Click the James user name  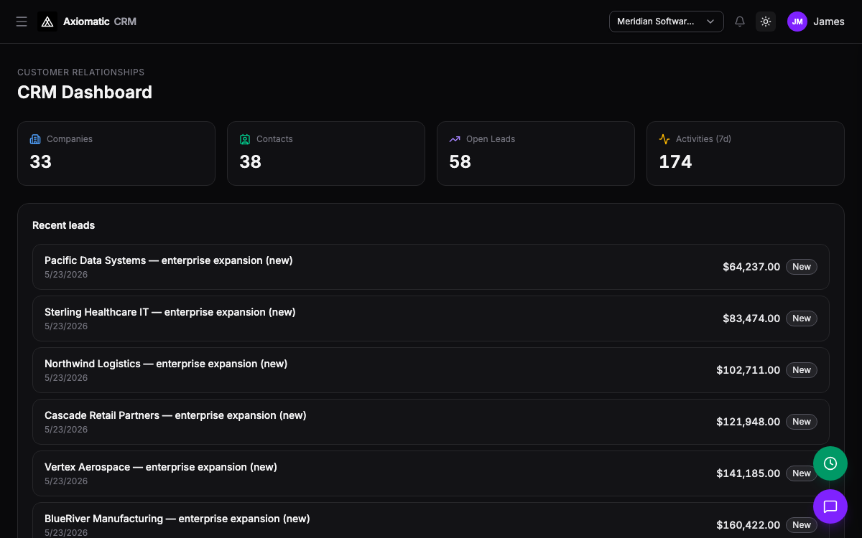pyautogui.click(x=829, y=22)
